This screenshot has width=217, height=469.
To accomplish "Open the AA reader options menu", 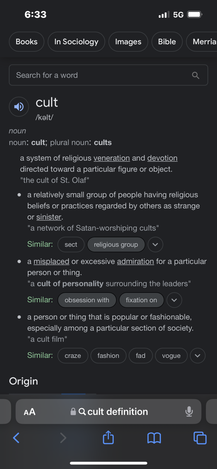I will click(30, 412).
